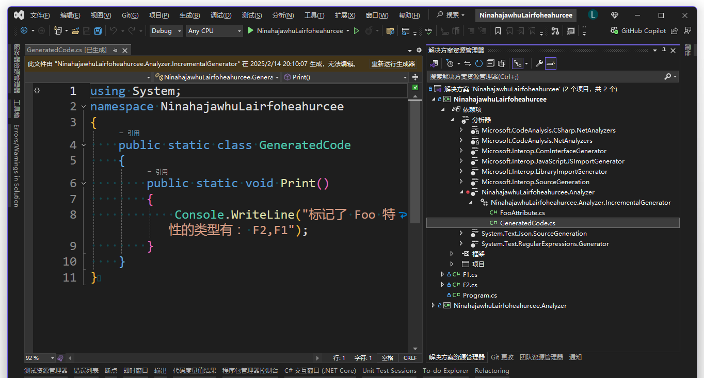Open the Unit Test Sessions panel

[389, 370]
